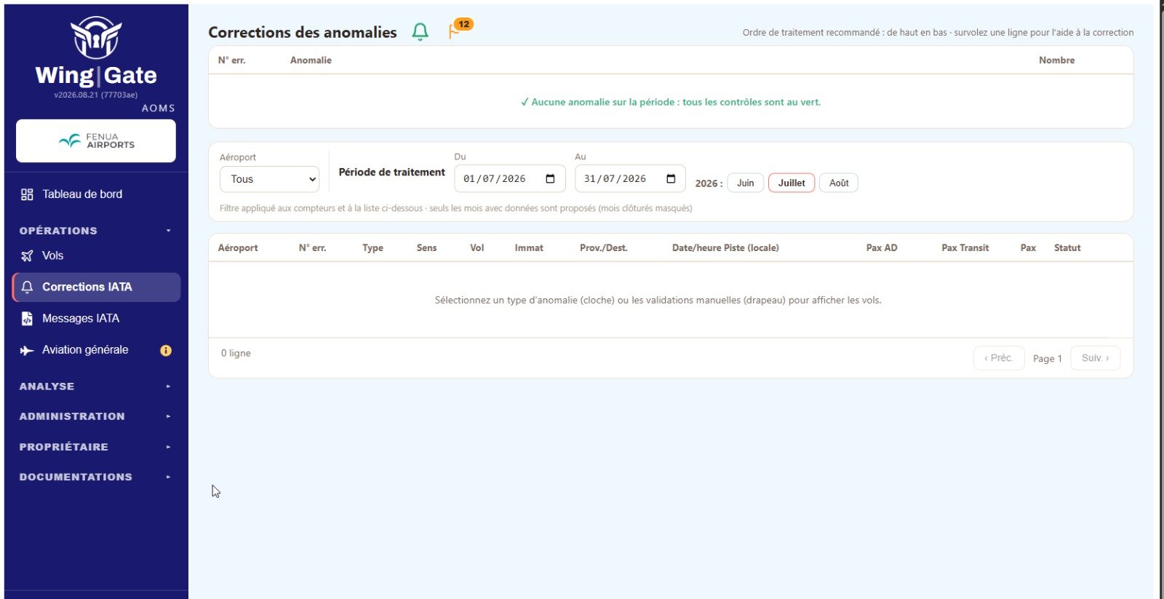Viewport: 1164px width, 599px height.
Task: Click the Aucune anomalie status message
Action: [x=671, y=102]
